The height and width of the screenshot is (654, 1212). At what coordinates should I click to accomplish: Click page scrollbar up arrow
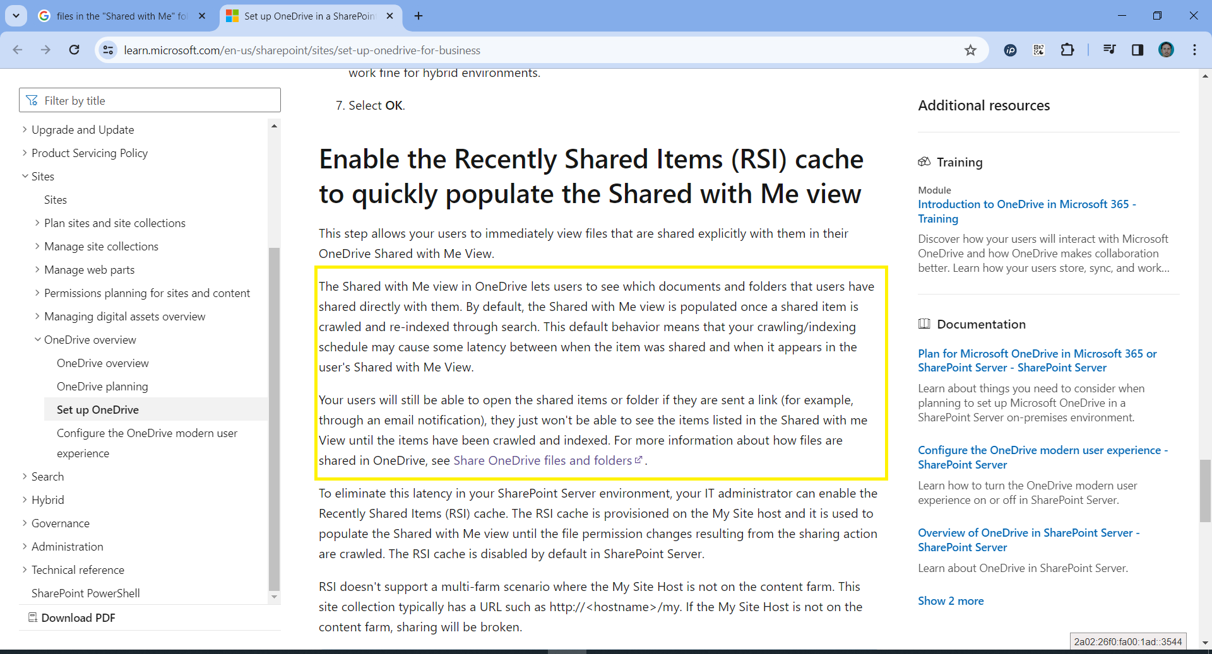click(x=1205, y=76)
